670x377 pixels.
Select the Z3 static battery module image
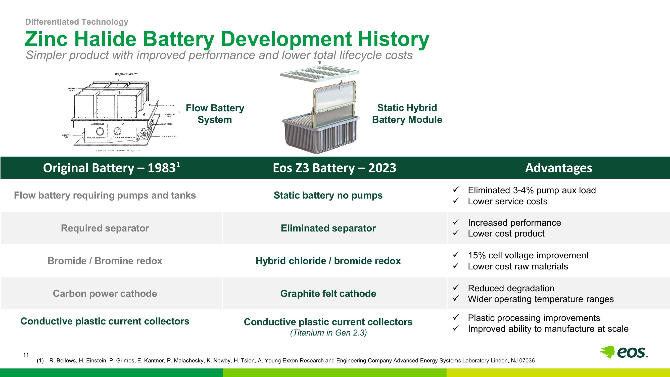[320, 108]
